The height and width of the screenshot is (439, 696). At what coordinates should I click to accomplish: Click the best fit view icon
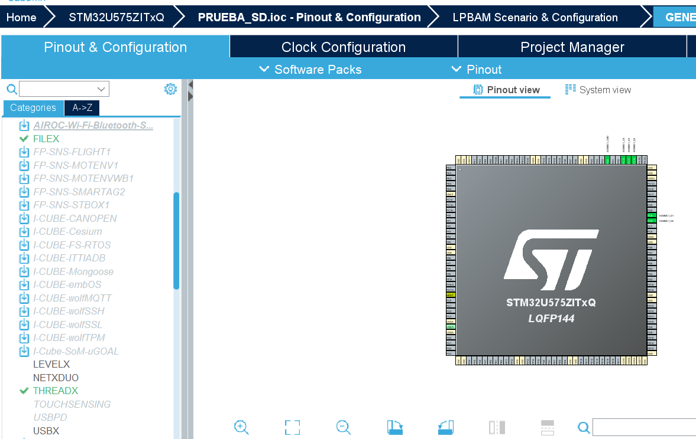[x=292, y=427]
